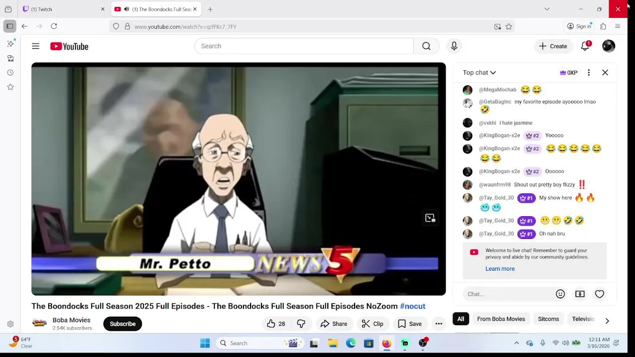Viewport: 635px width, 357px height.
Task: Go back in browser history
Action: 24,26
